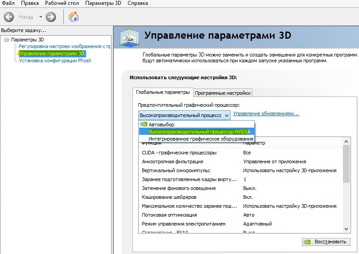Screen dimensions: 359x254
Task: Click the settings list scroll down arrow
Action: [346, 229]
